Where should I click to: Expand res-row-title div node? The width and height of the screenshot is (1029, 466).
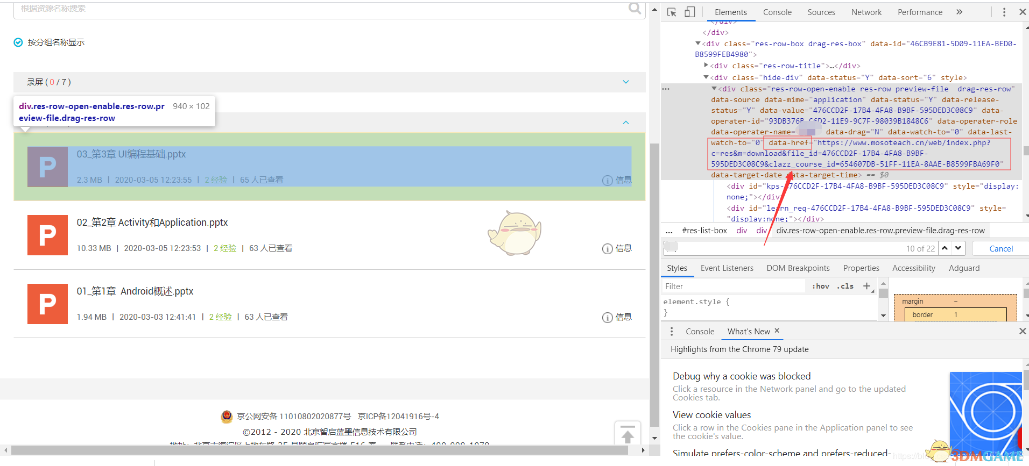click(x=706, y=66)
